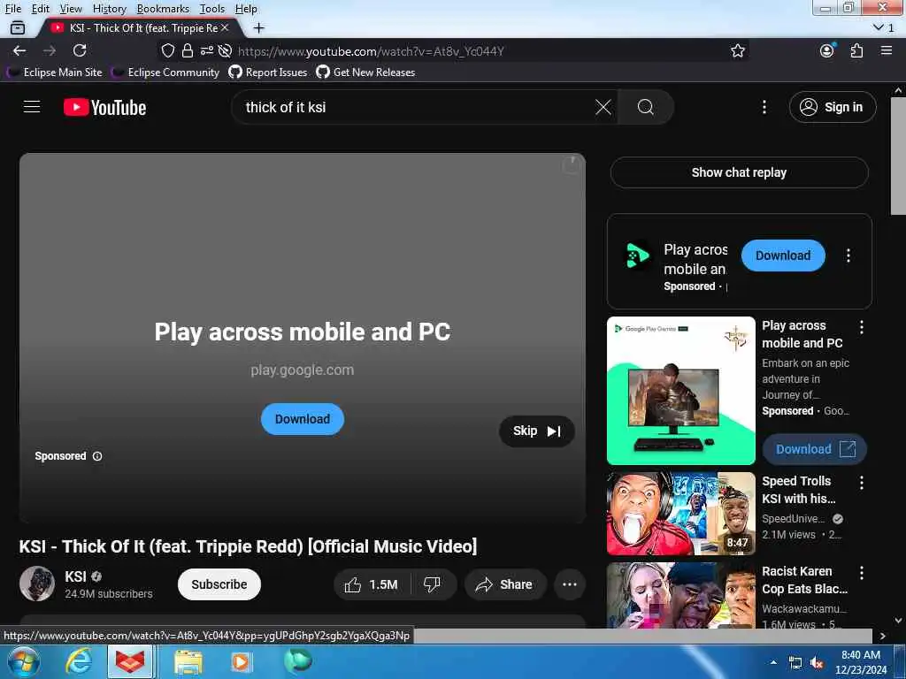Open options for Speed Trolls KSI video
Image resolution: width=906 pixels, height=679 pixels.
[862, 483]
